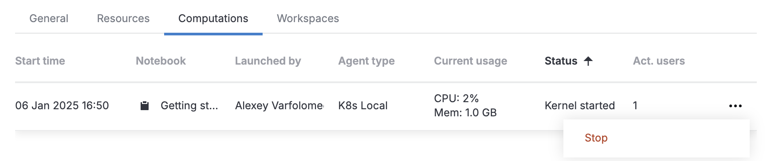Screen dimensions: 771x161
Task: Sort by Notebook column header
Action: (161, 61)
